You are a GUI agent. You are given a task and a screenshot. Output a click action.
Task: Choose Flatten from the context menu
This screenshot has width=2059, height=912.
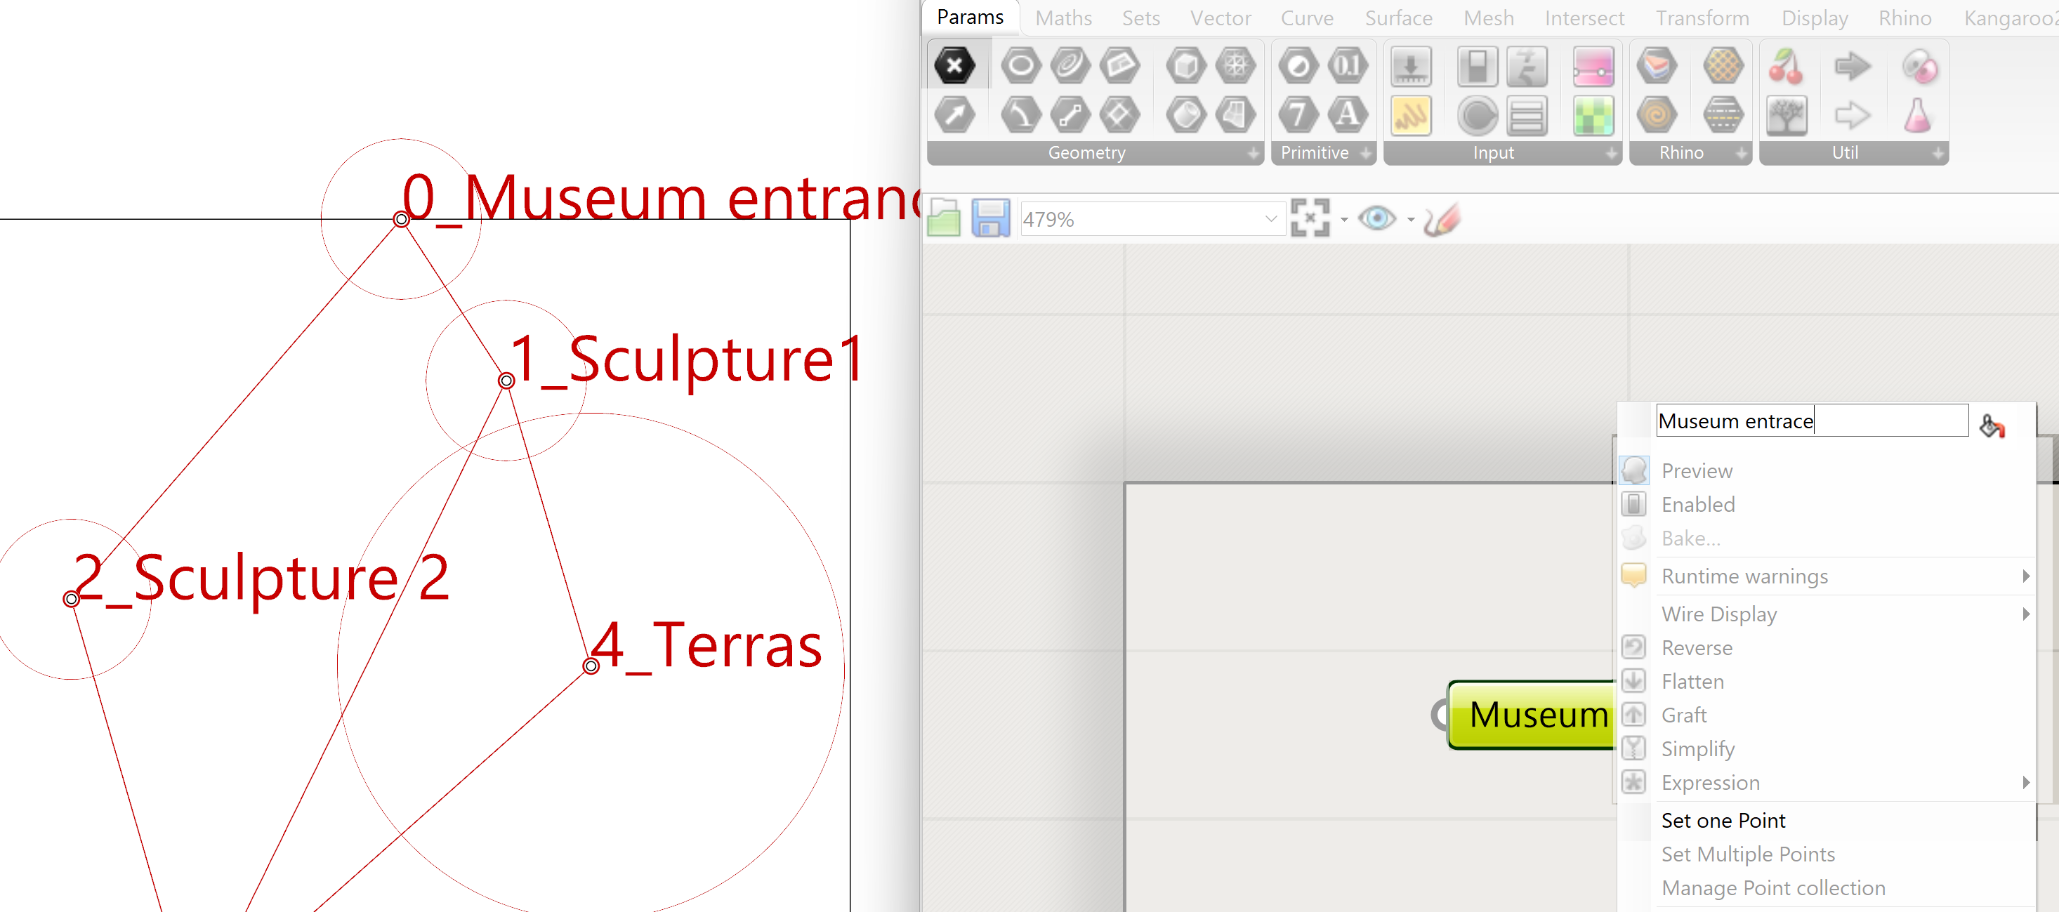pyautogui.click(x=1692, y=681)
